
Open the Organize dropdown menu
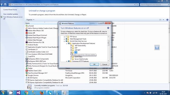30,20
